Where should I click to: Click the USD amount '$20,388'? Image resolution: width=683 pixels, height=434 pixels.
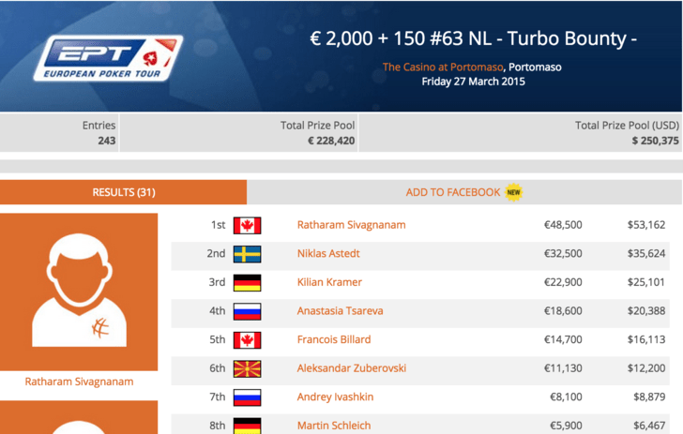click(646, 311)
